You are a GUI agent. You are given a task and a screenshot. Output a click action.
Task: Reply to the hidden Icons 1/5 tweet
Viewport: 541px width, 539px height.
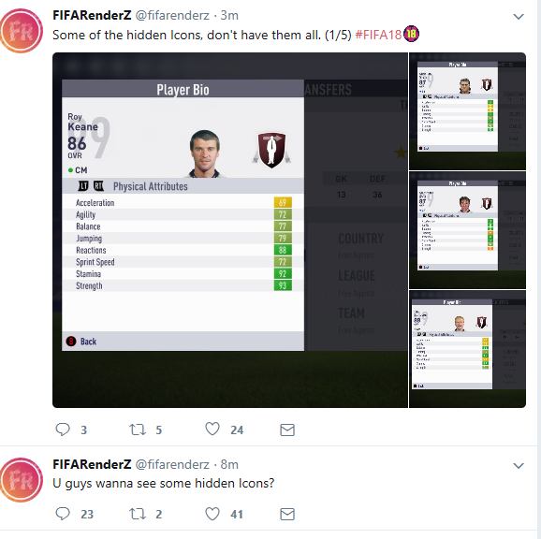[x=63, y=430]
